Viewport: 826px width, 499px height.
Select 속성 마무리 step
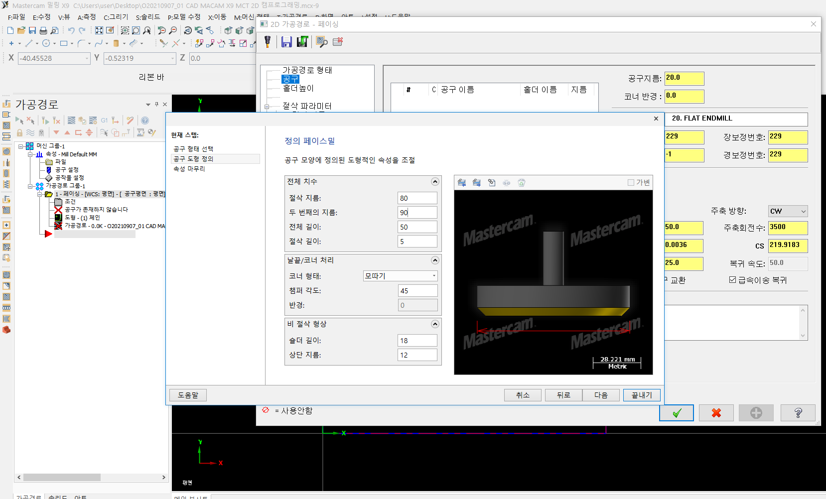pos(189,169)
